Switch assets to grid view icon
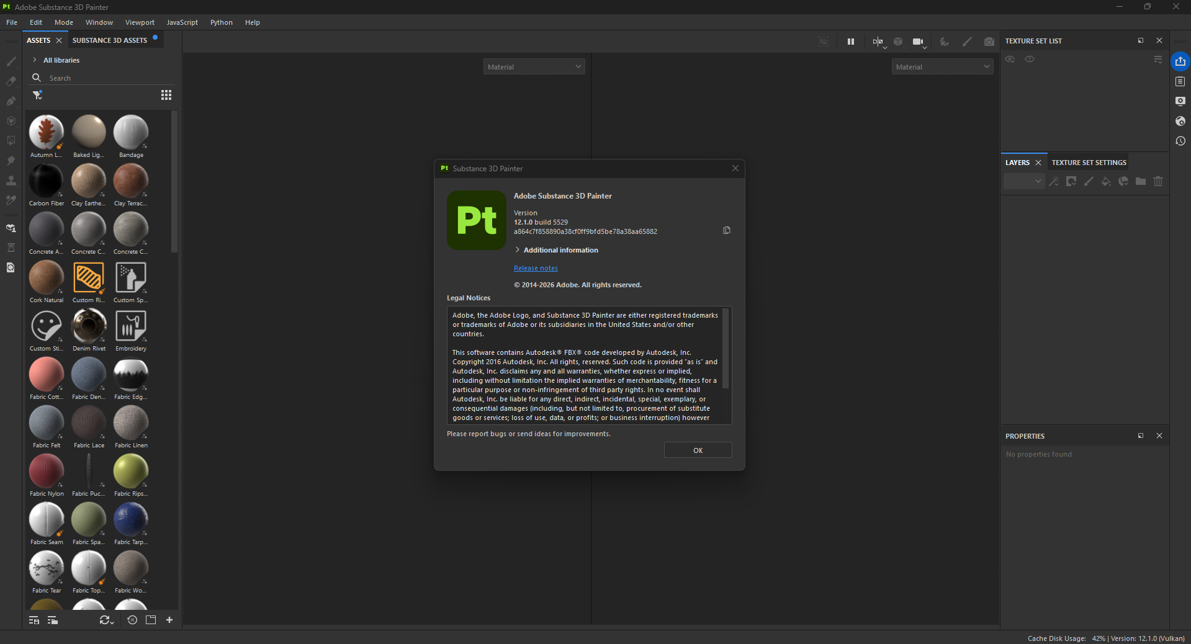The height and width of the screenshot is (644, 1191). 166,95
